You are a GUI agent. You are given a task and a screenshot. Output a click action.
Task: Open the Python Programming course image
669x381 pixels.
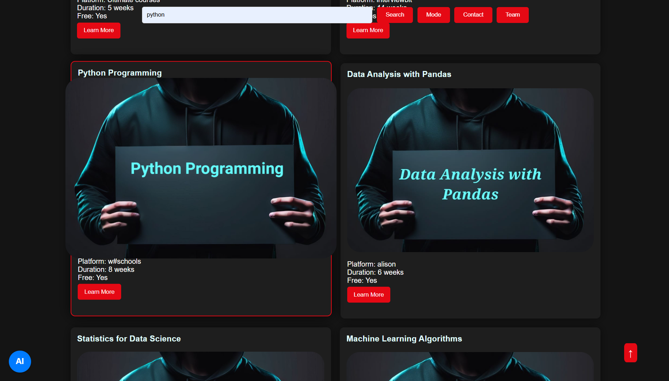coord(201,168)
